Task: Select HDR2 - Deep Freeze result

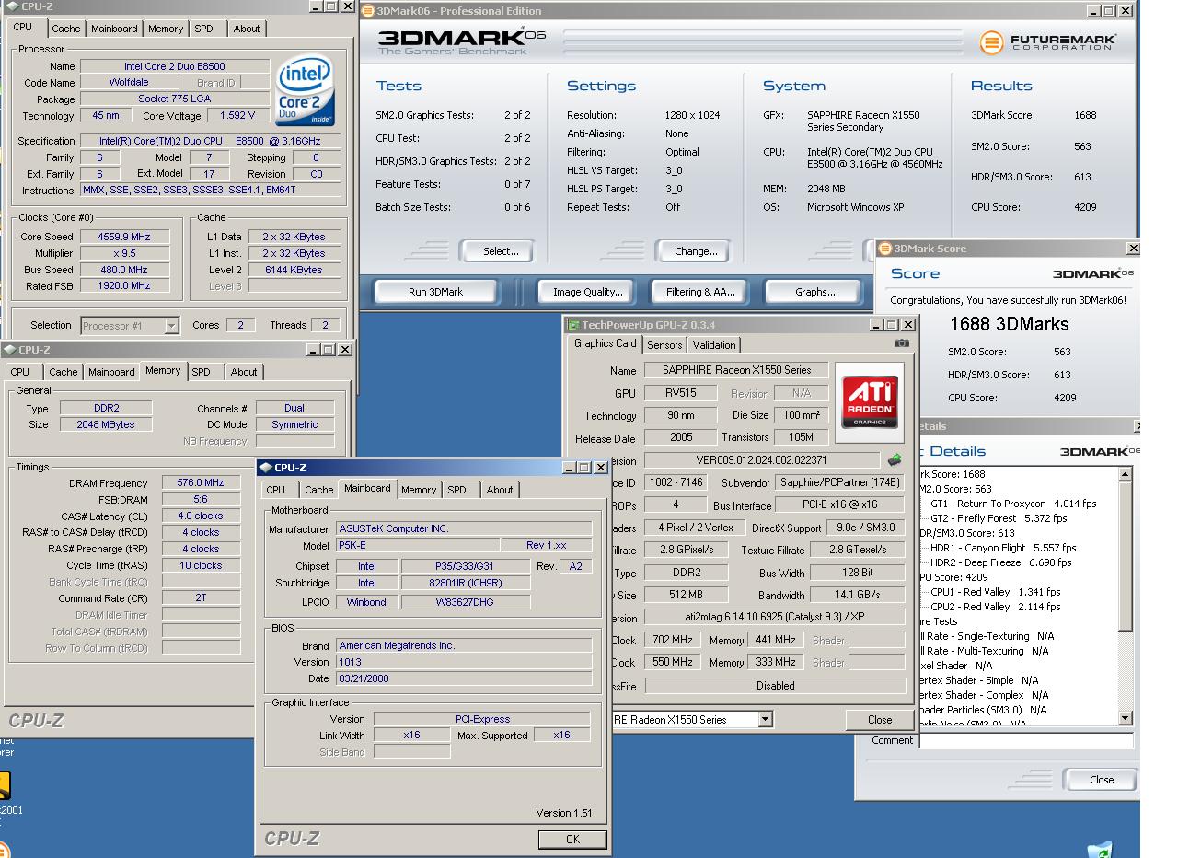Action: [1000, 562]
